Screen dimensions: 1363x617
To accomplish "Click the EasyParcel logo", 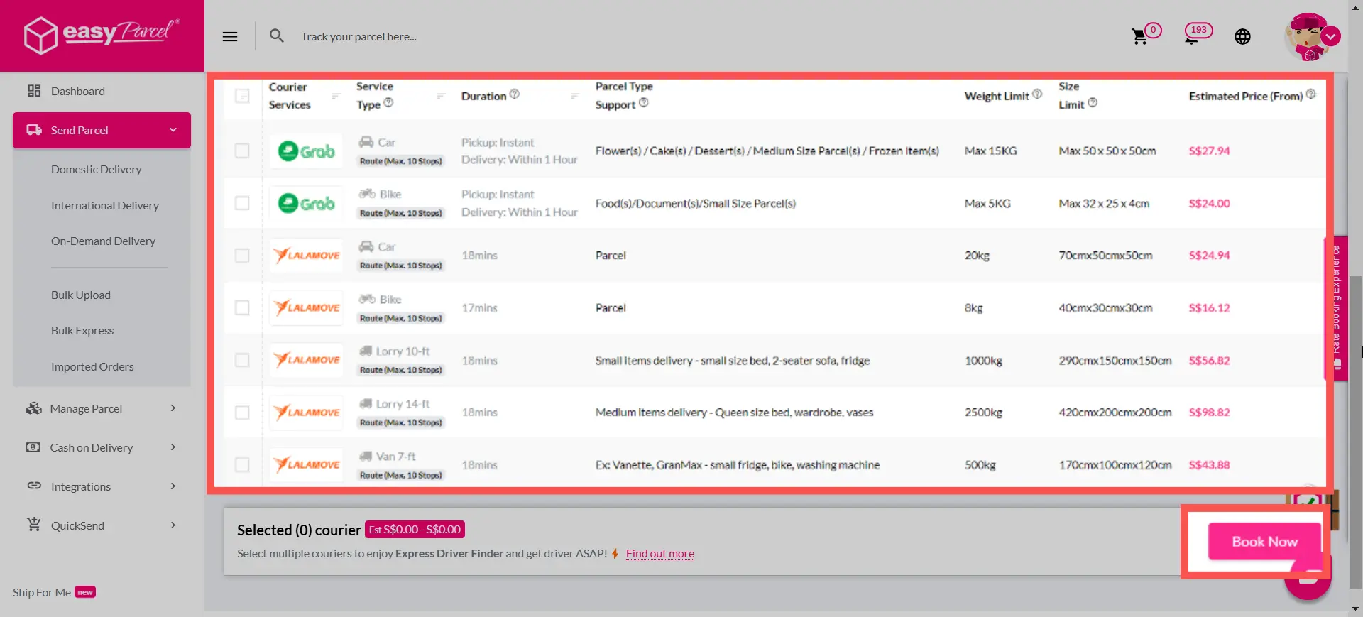I will click(x=102, y=35).
